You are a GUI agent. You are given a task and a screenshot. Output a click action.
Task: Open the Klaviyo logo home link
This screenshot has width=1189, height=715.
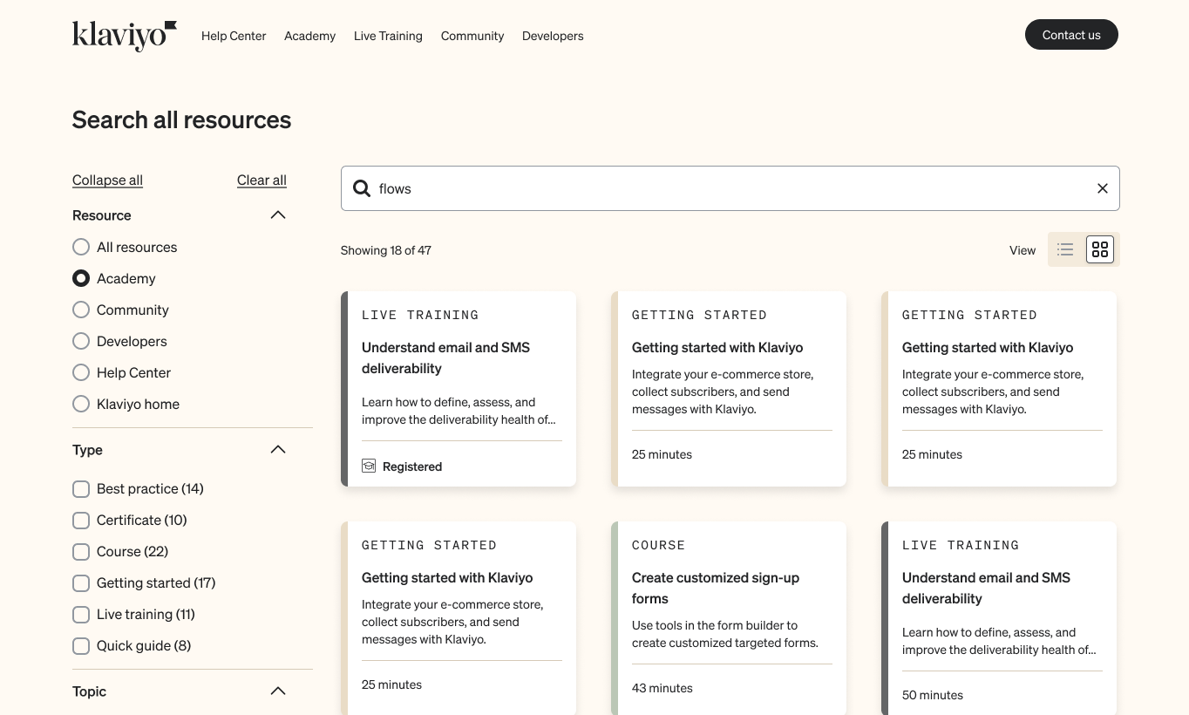[x=125, y=36]
